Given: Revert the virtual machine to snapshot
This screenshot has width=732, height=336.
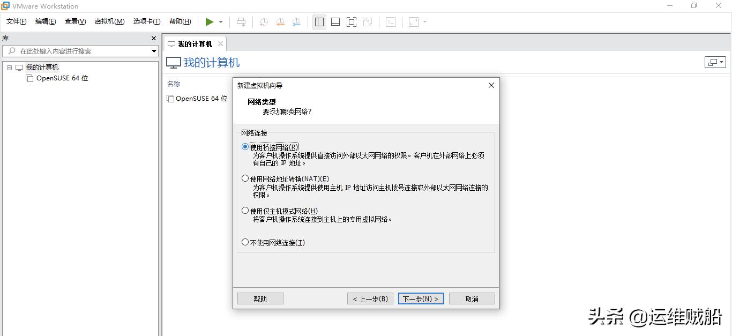Looking at the screenshot, I should click(279, 22).
